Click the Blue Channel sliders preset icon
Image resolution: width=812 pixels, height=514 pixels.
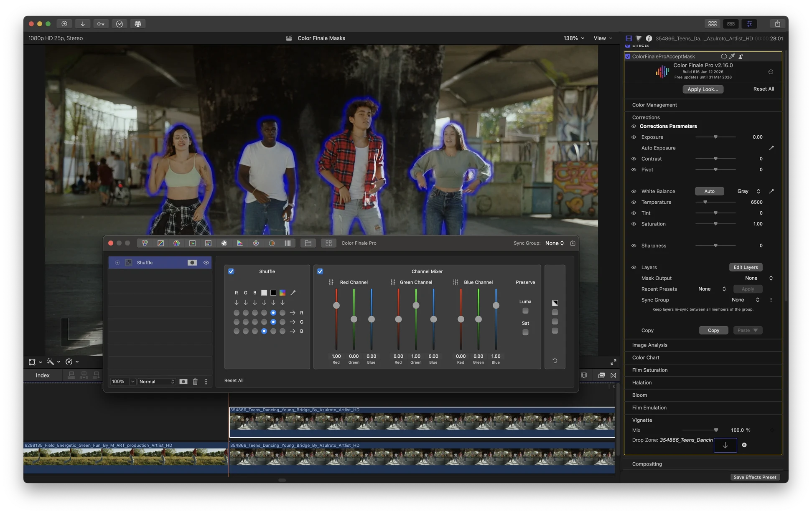[455, 282]
